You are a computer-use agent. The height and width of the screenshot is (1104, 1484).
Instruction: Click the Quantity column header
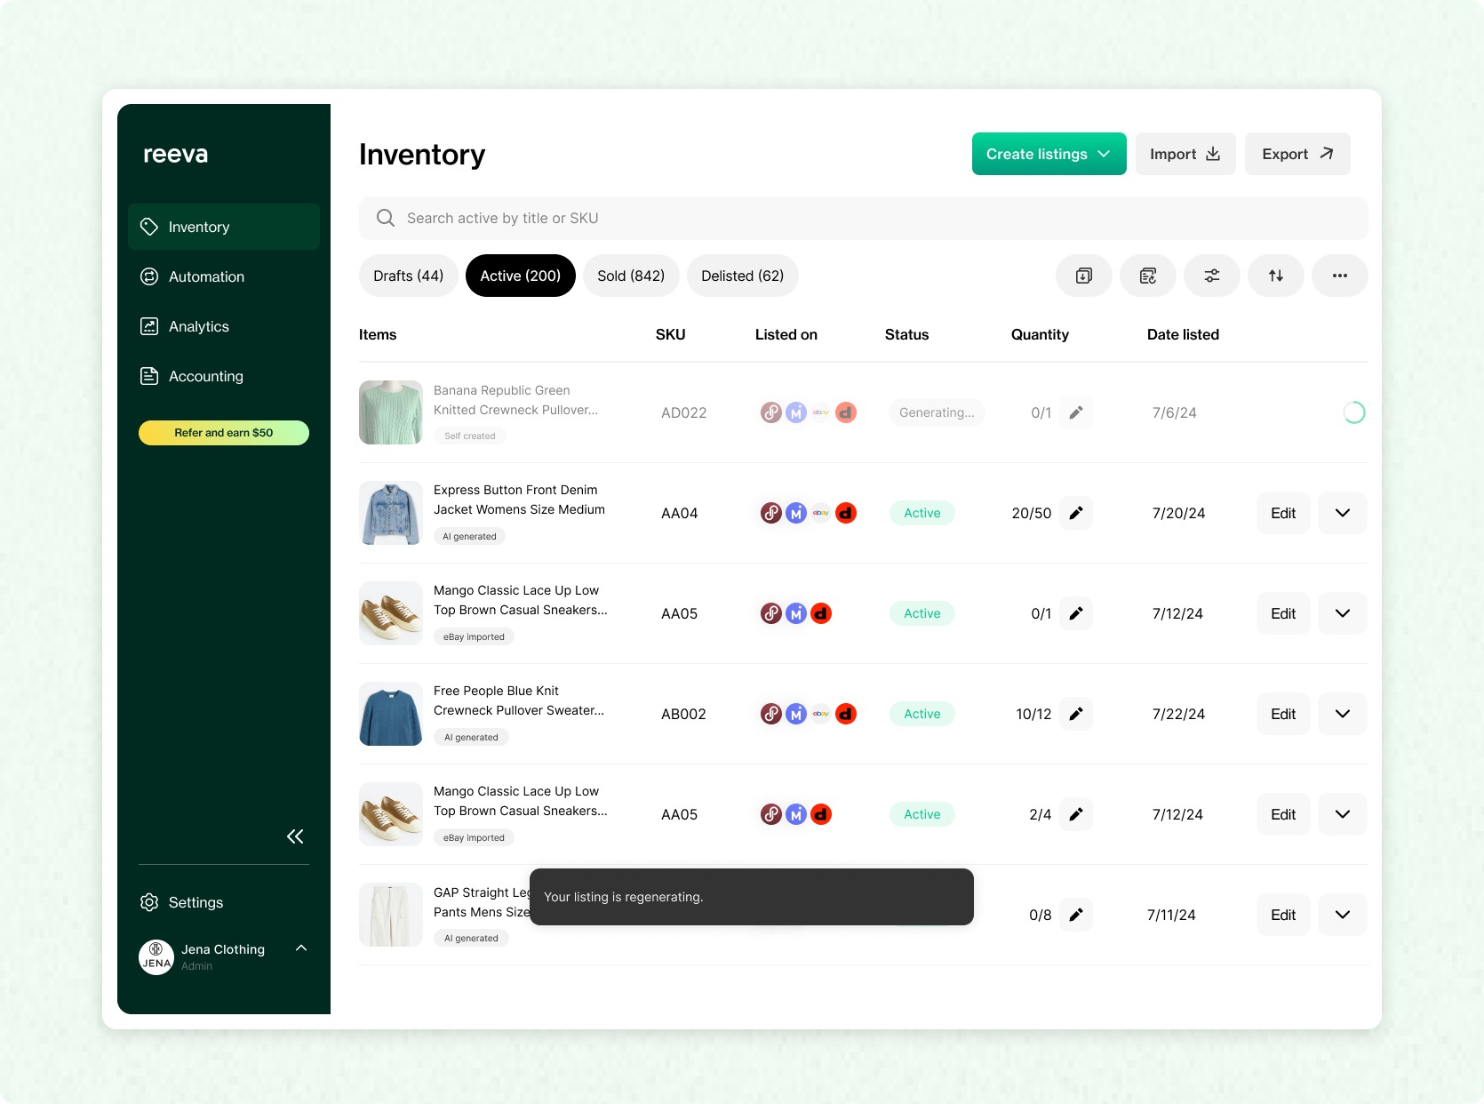[x=1040, y=334]
